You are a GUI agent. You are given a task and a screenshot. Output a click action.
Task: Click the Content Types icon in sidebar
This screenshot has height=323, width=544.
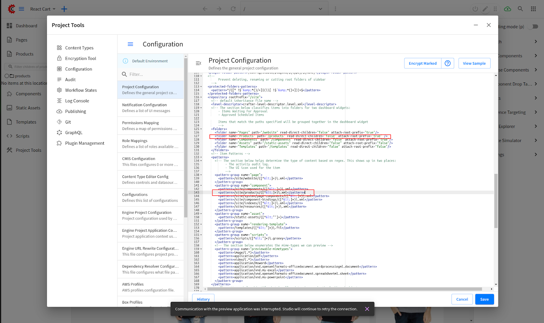coord(60,48)
